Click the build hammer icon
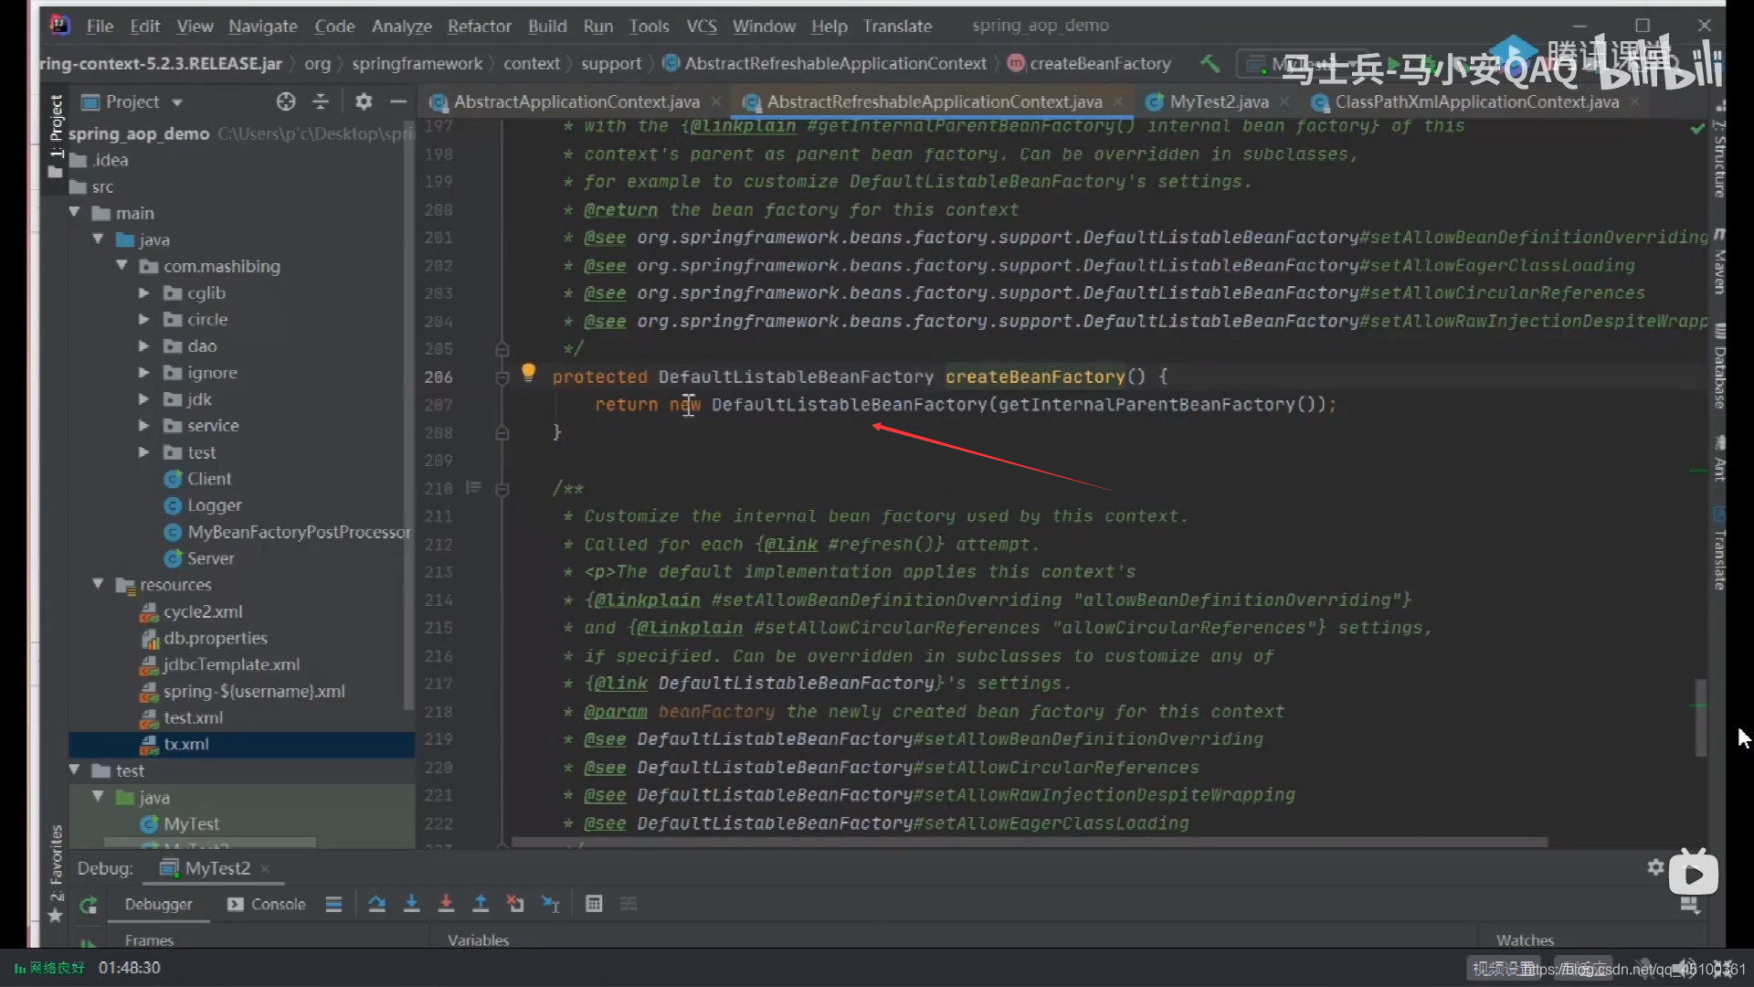 point(1210,63)
